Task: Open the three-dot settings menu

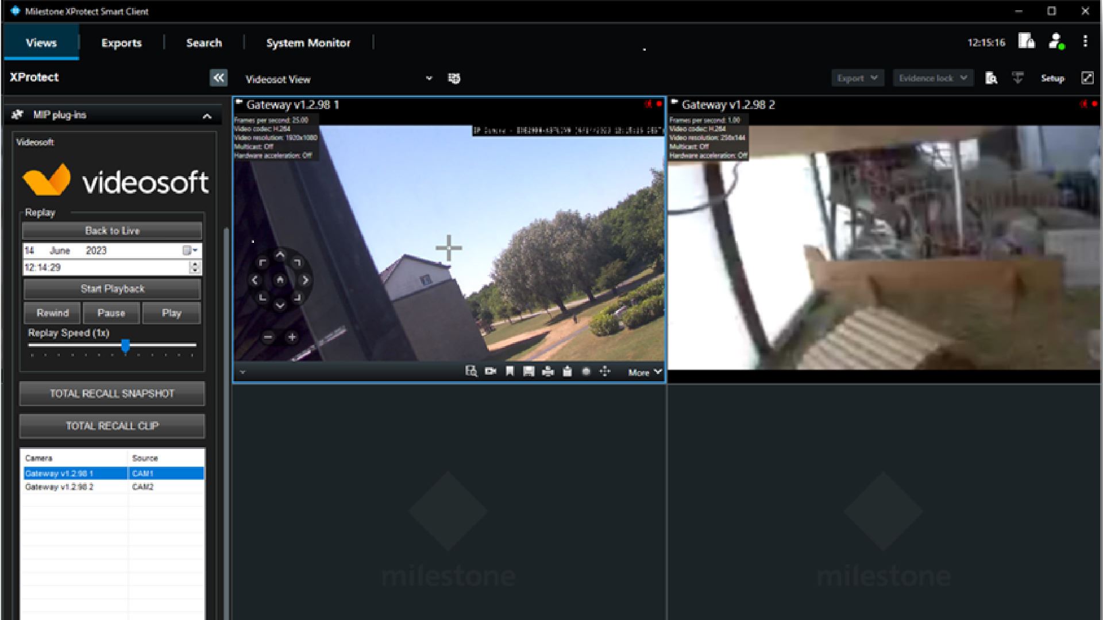Action: pyautogui.click(x=1085, y=41)
